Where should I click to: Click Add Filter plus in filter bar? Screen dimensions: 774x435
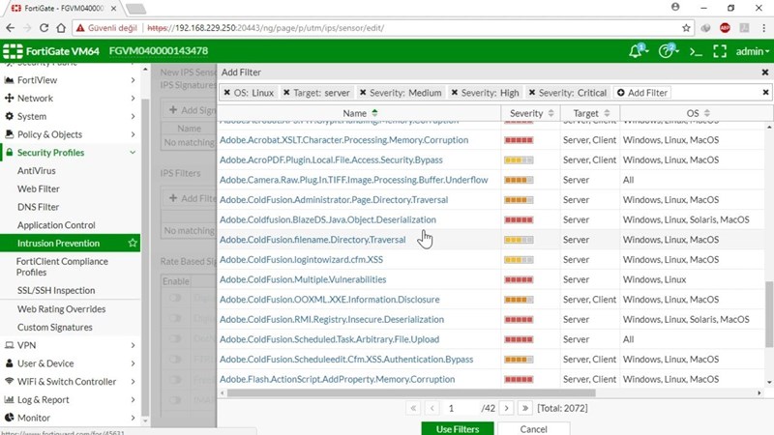(641, 93)
